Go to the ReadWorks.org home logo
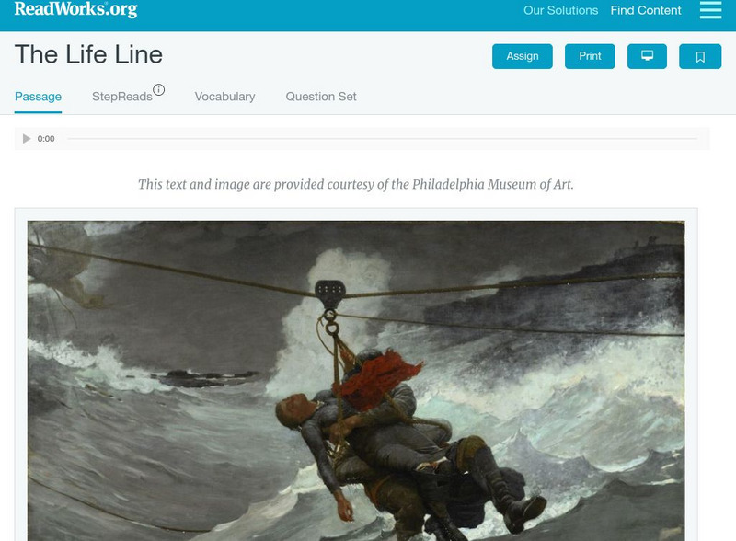This screenshot has width=736, height=541. tap(76, 9)
